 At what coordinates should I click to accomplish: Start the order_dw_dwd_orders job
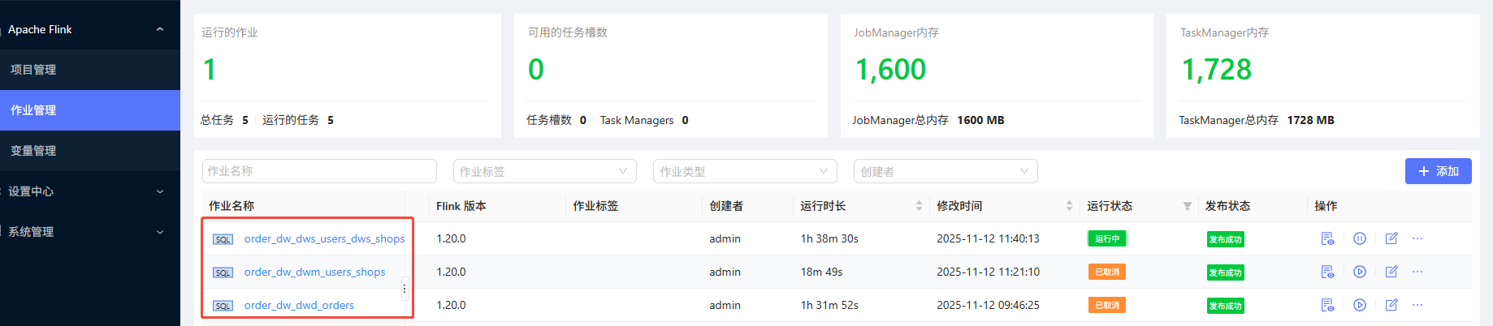pos(1360,305)
